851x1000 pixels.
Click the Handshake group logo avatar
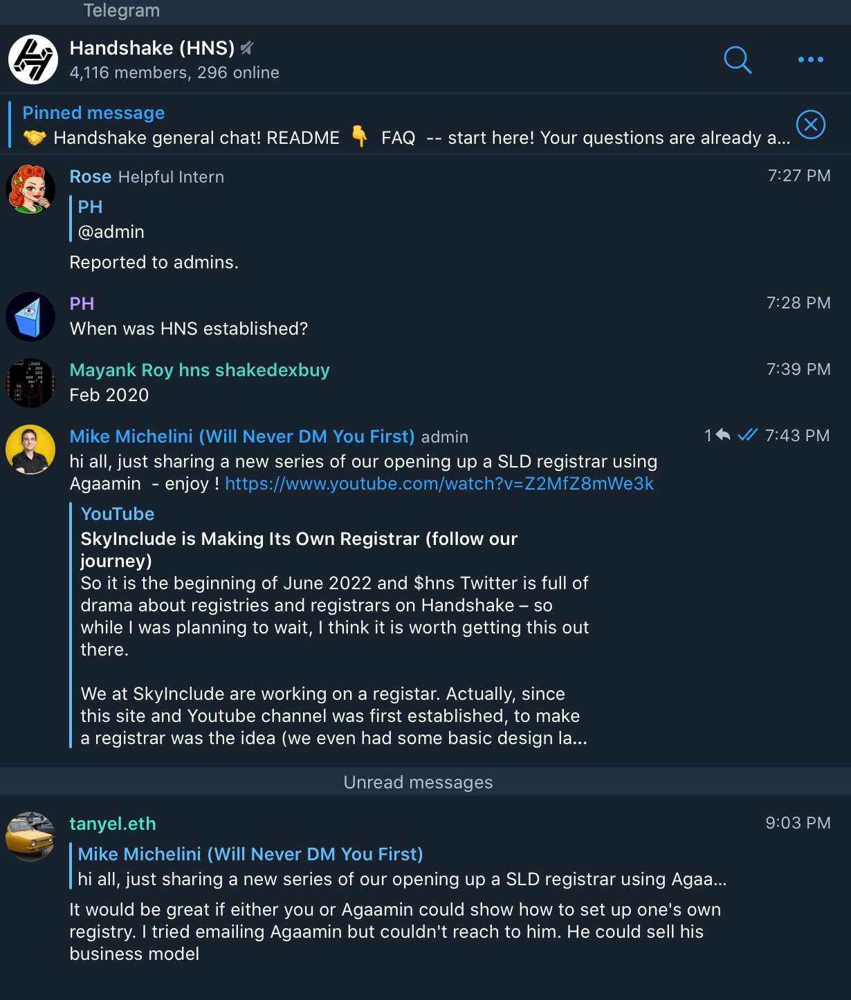tap(33, 59)
